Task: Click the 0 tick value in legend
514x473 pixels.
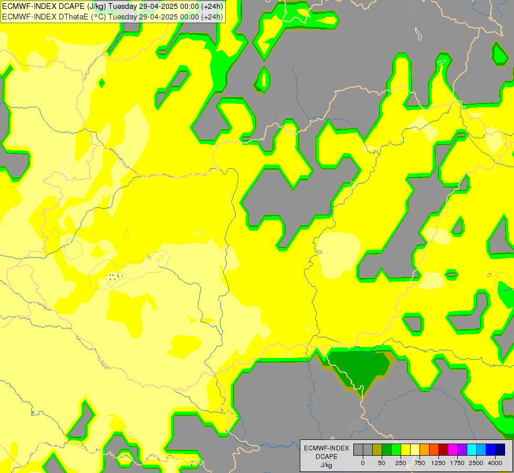Action: click(x=363, y=463)
